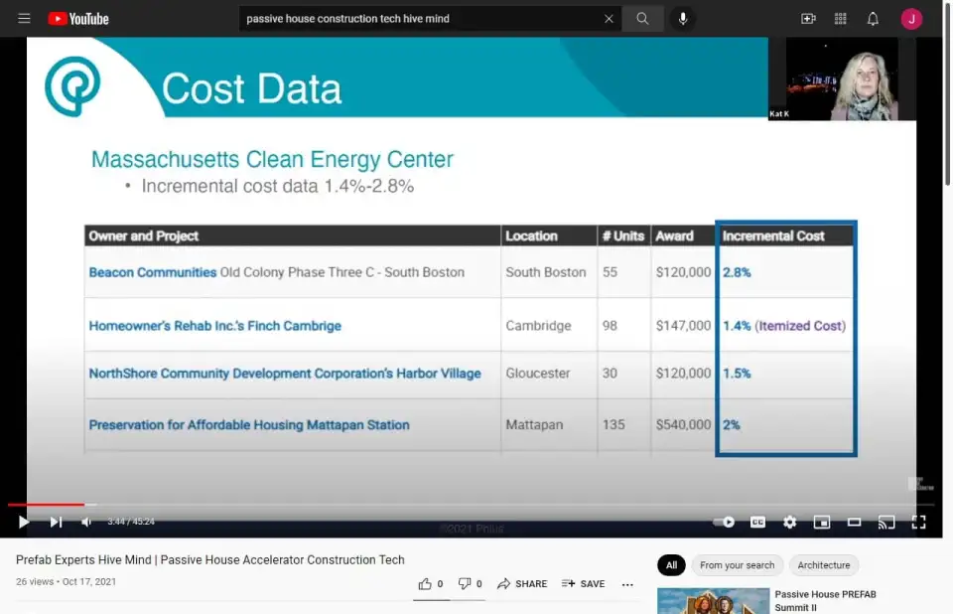Toggle the autoplay switch
The height and width of the screenshot is (614, 953).
click(x=725, y=522)
